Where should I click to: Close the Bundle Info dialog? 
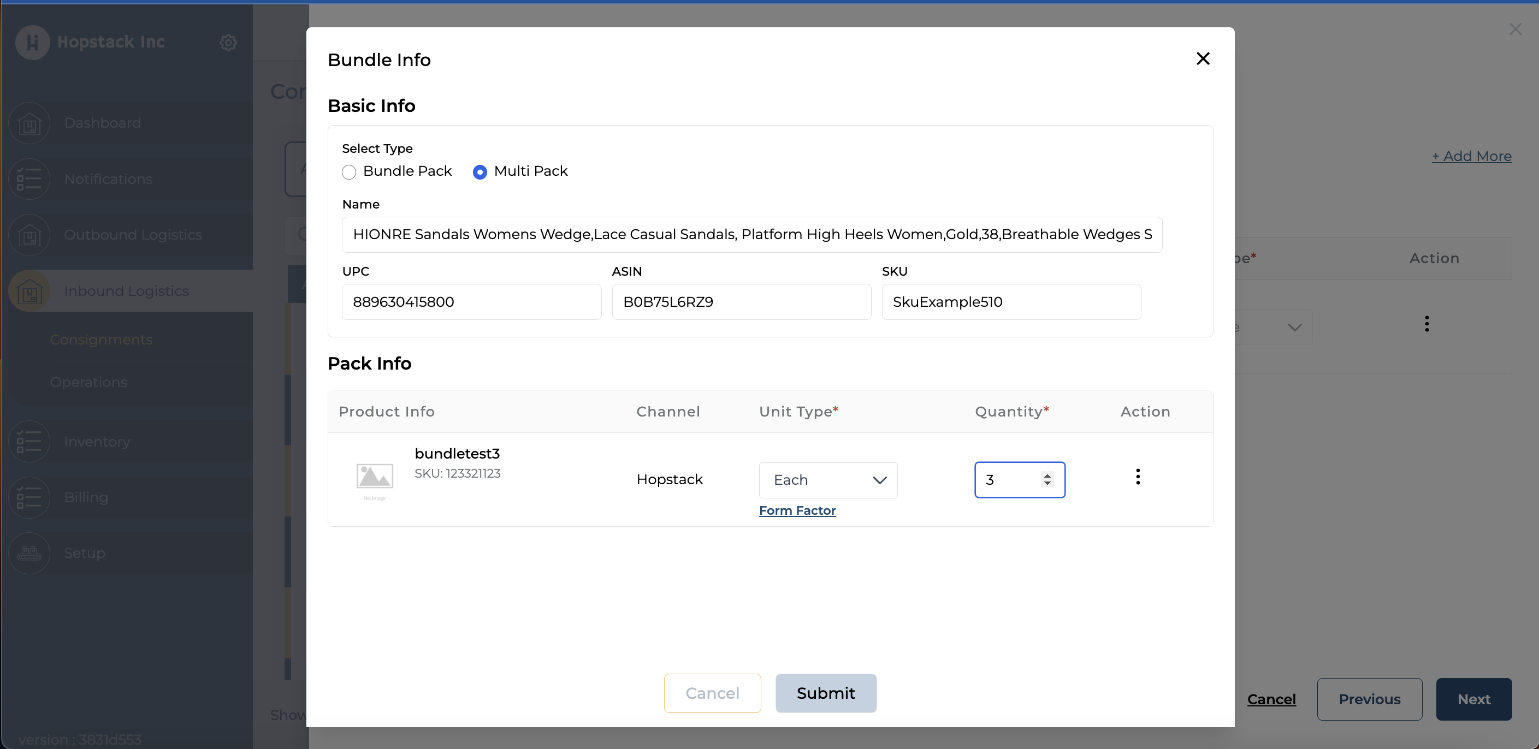tap(1203, 58)
